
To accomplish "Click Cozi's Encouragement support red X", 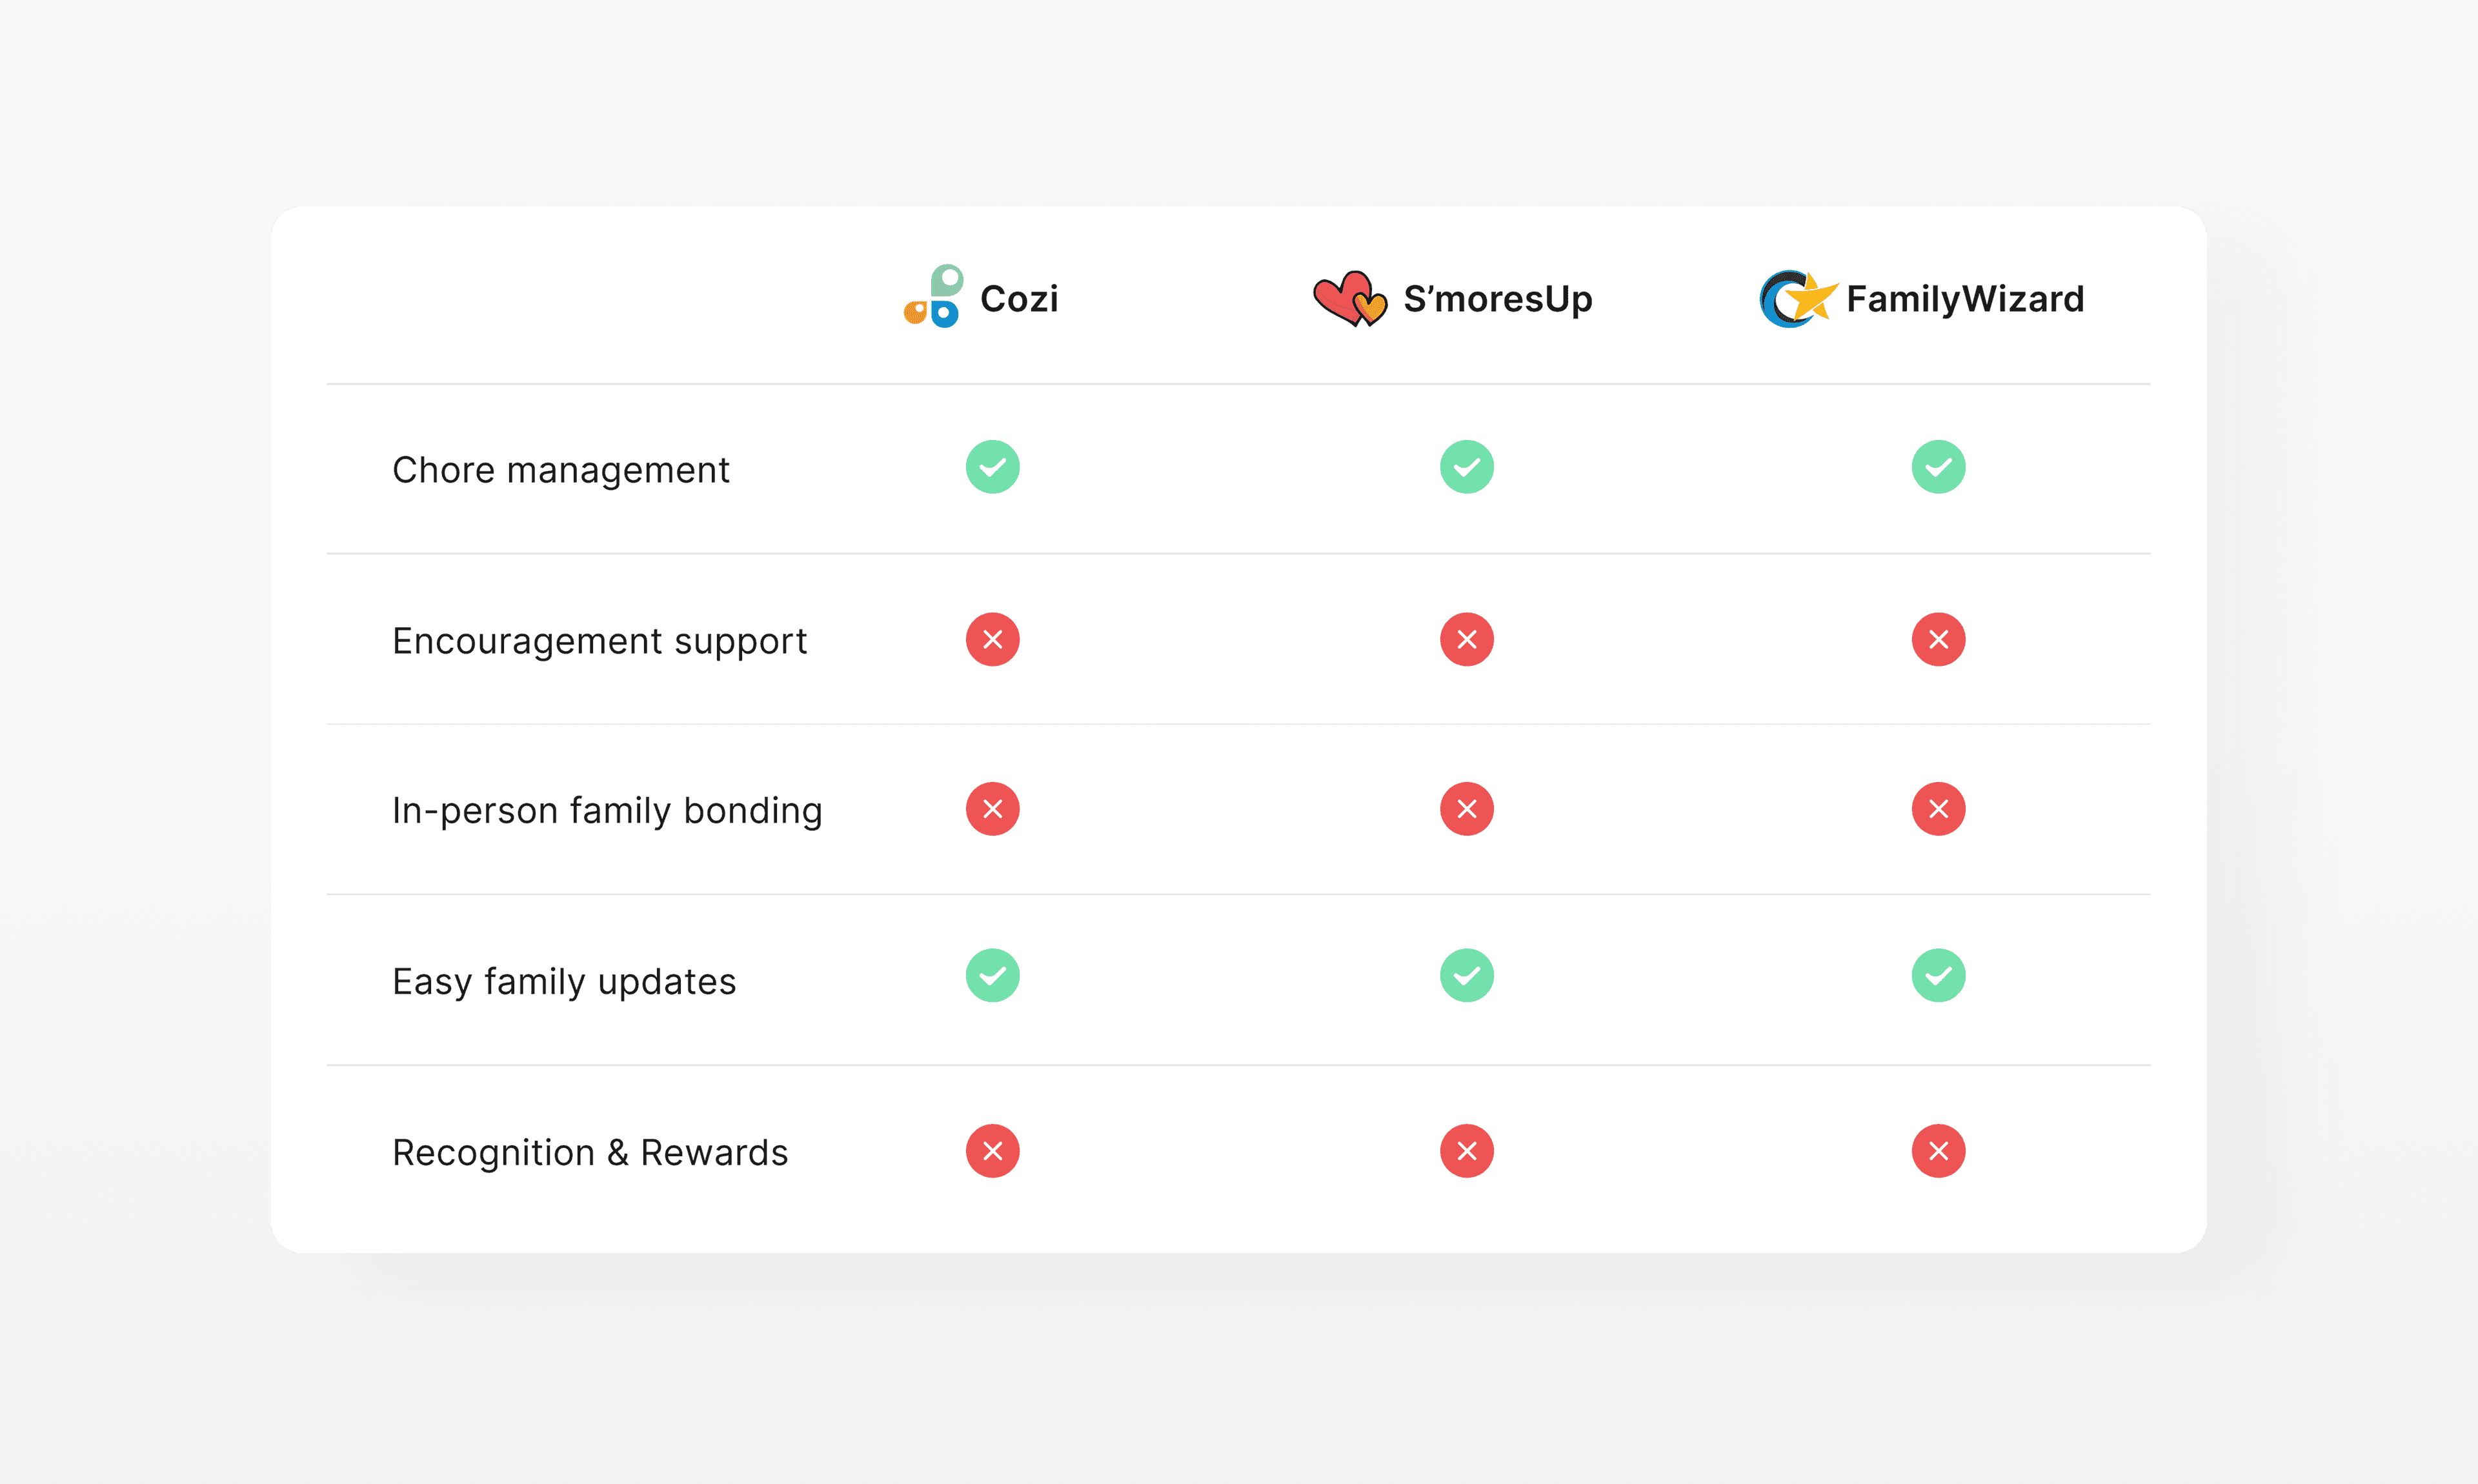I will pos(992,639).
